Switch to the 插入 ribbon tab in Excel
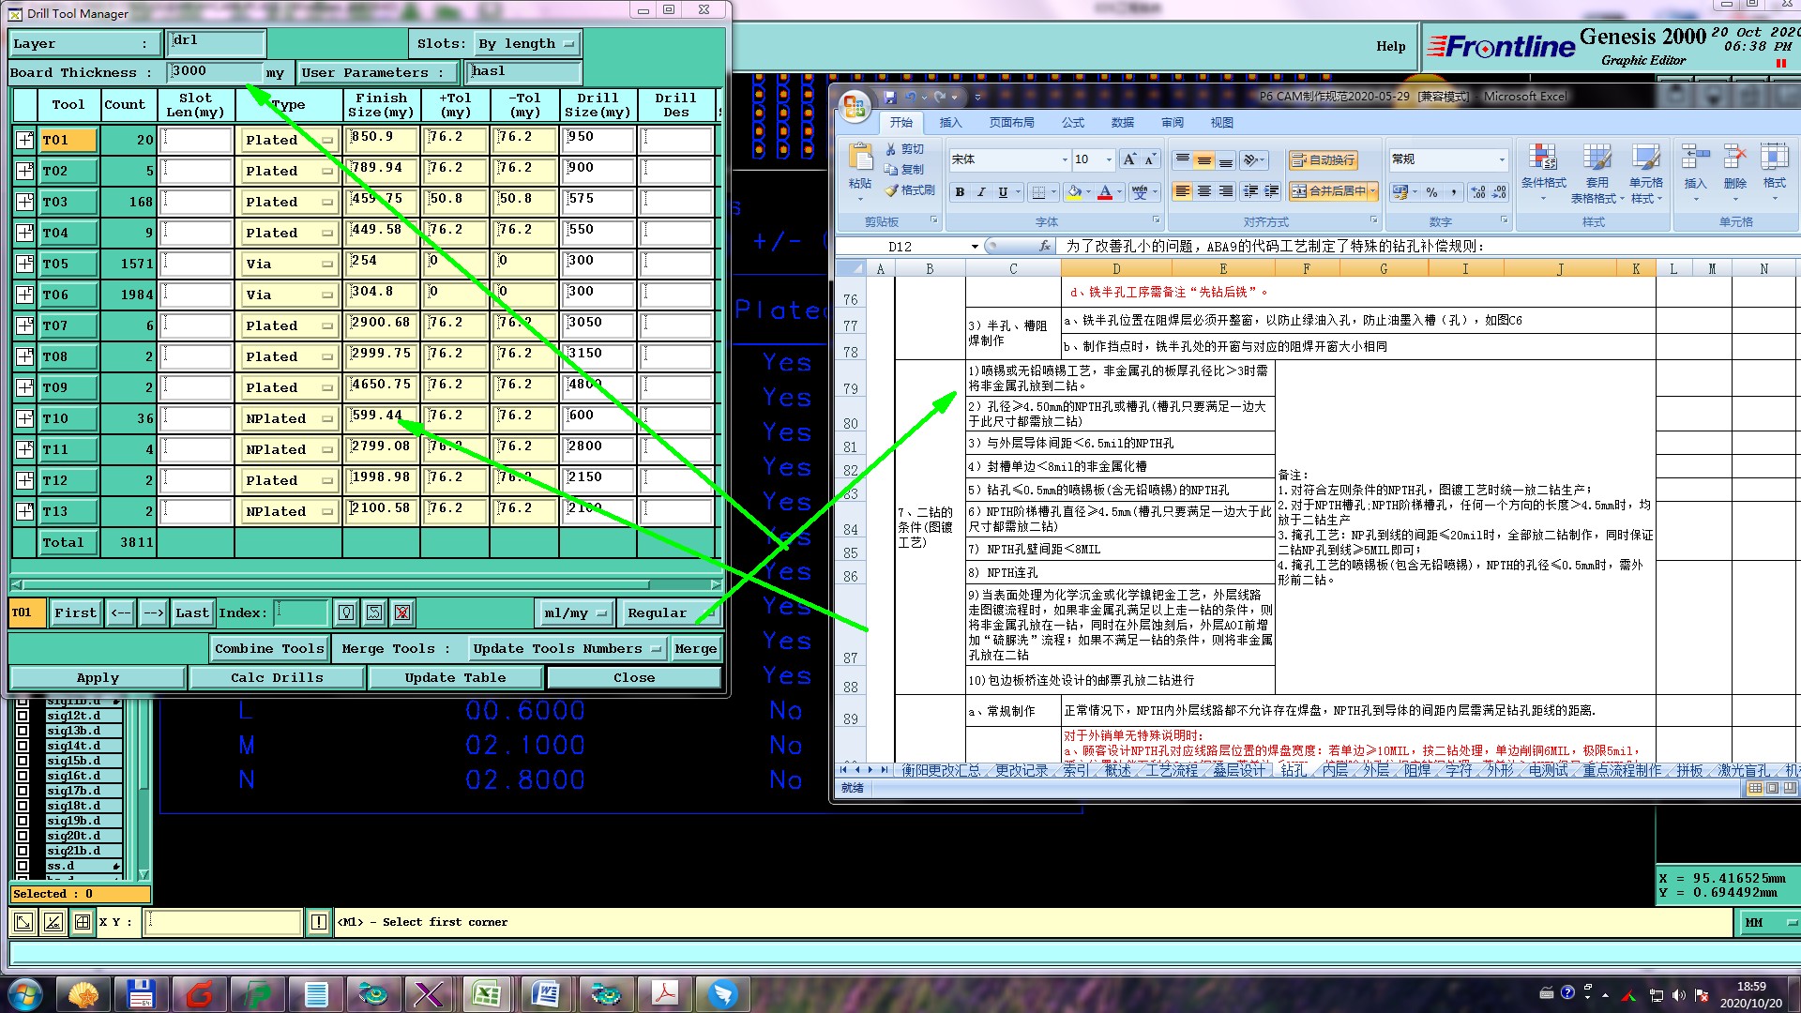The height and width of the screenshot is (1013, 1801). tap(950, 123)
